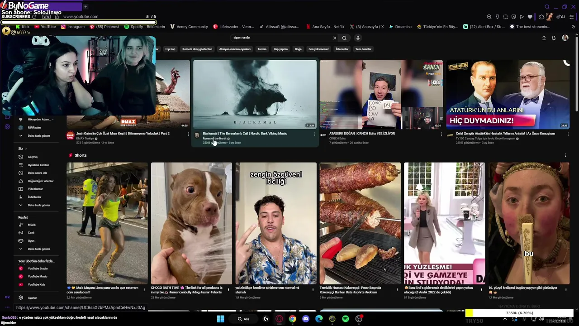The image size is (579, 326).
Task: Select the Turizm filter chip
Action: [x=262, y=49]
